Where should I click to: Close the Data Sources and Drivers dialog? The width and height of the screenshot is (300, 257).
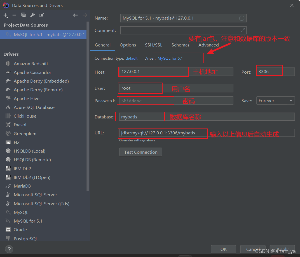pos(292,5)
